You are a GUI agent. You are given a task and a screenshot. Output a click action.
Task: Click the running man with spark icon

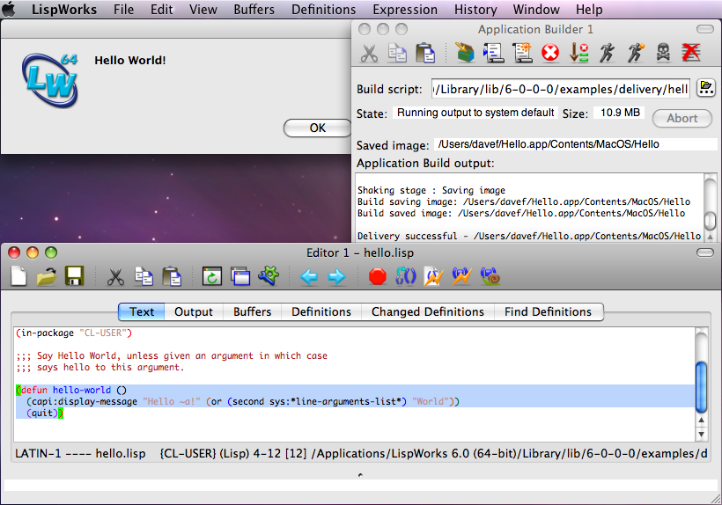636,53
